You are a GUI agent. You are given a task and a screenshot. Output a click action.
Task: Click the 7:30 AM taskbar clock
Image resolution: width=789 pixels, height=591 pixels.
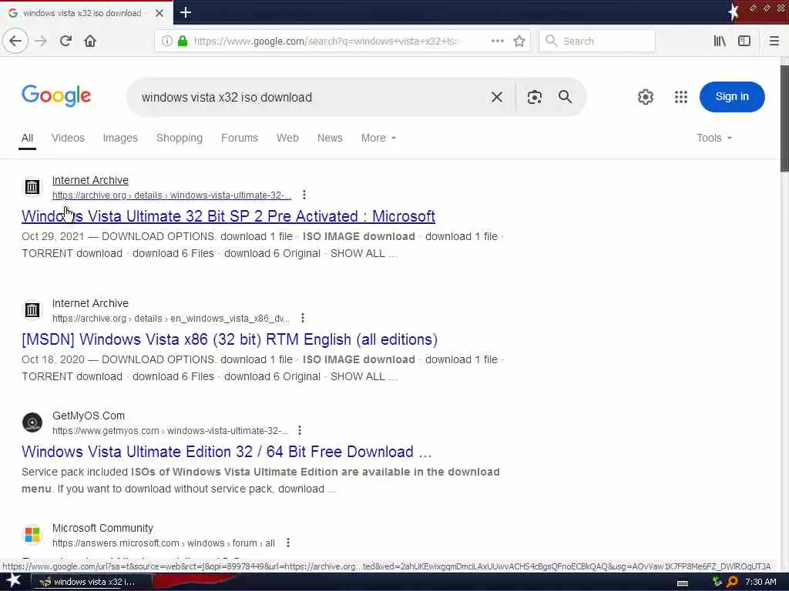[760, 582]
